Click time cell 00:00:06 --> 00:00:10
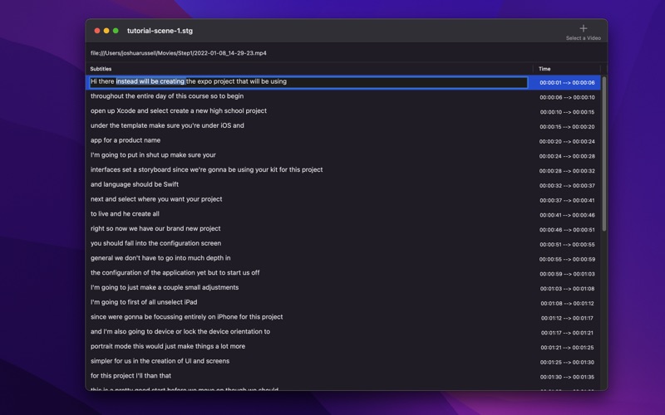Viewport: 665px width, 415px height. tap(567, 97)
